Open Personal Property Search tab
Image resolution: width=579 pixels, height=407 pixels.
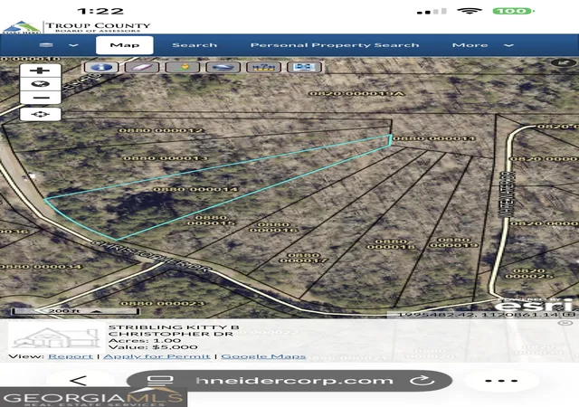coord(335,45)
